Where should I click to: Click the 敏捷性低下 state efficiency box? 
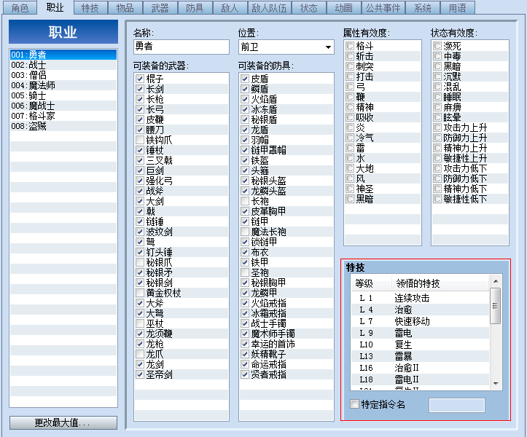(437, 199)
